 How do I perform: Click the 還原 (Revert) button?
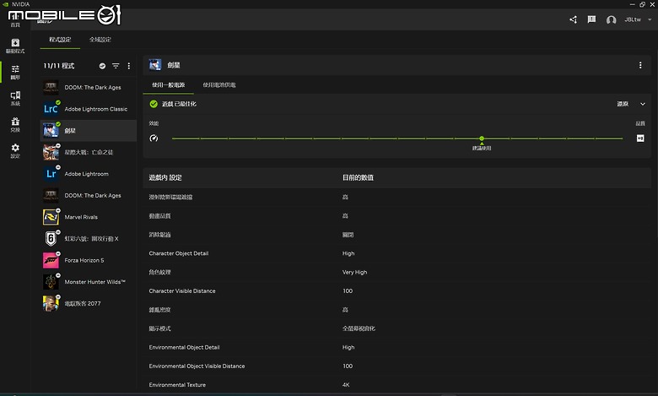coord(623,104)
